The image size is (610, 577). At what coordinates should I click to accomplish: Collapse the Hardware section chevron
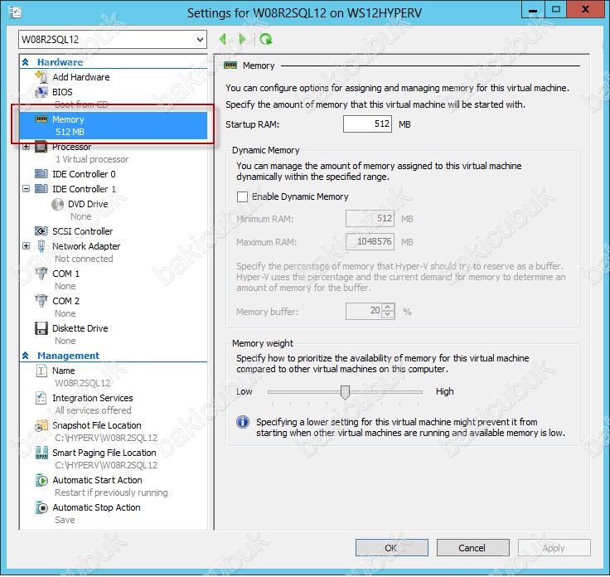coord(26,62)
